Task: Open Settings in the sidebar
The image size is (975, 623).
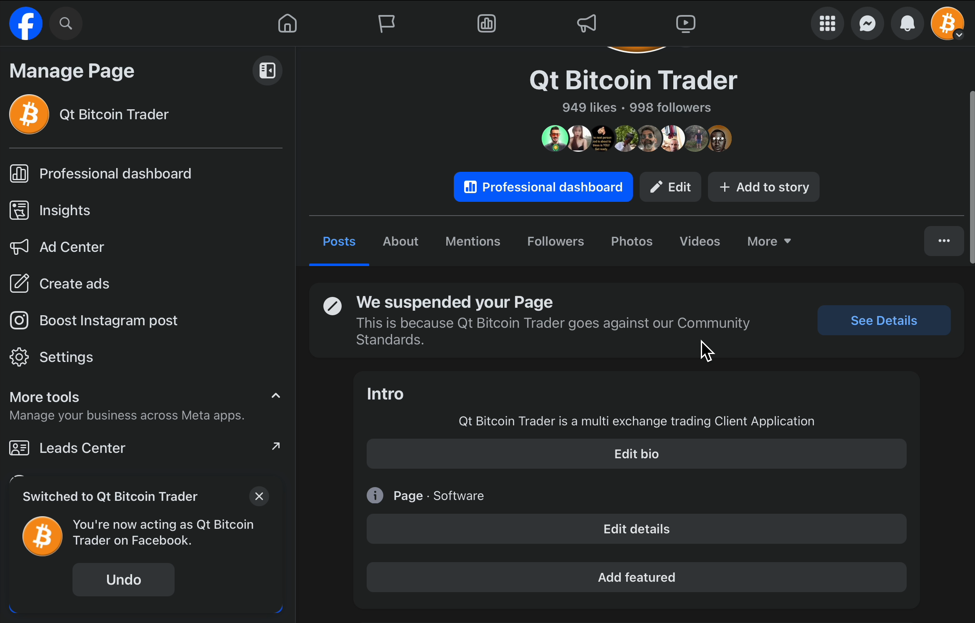Action: [146, 357]
